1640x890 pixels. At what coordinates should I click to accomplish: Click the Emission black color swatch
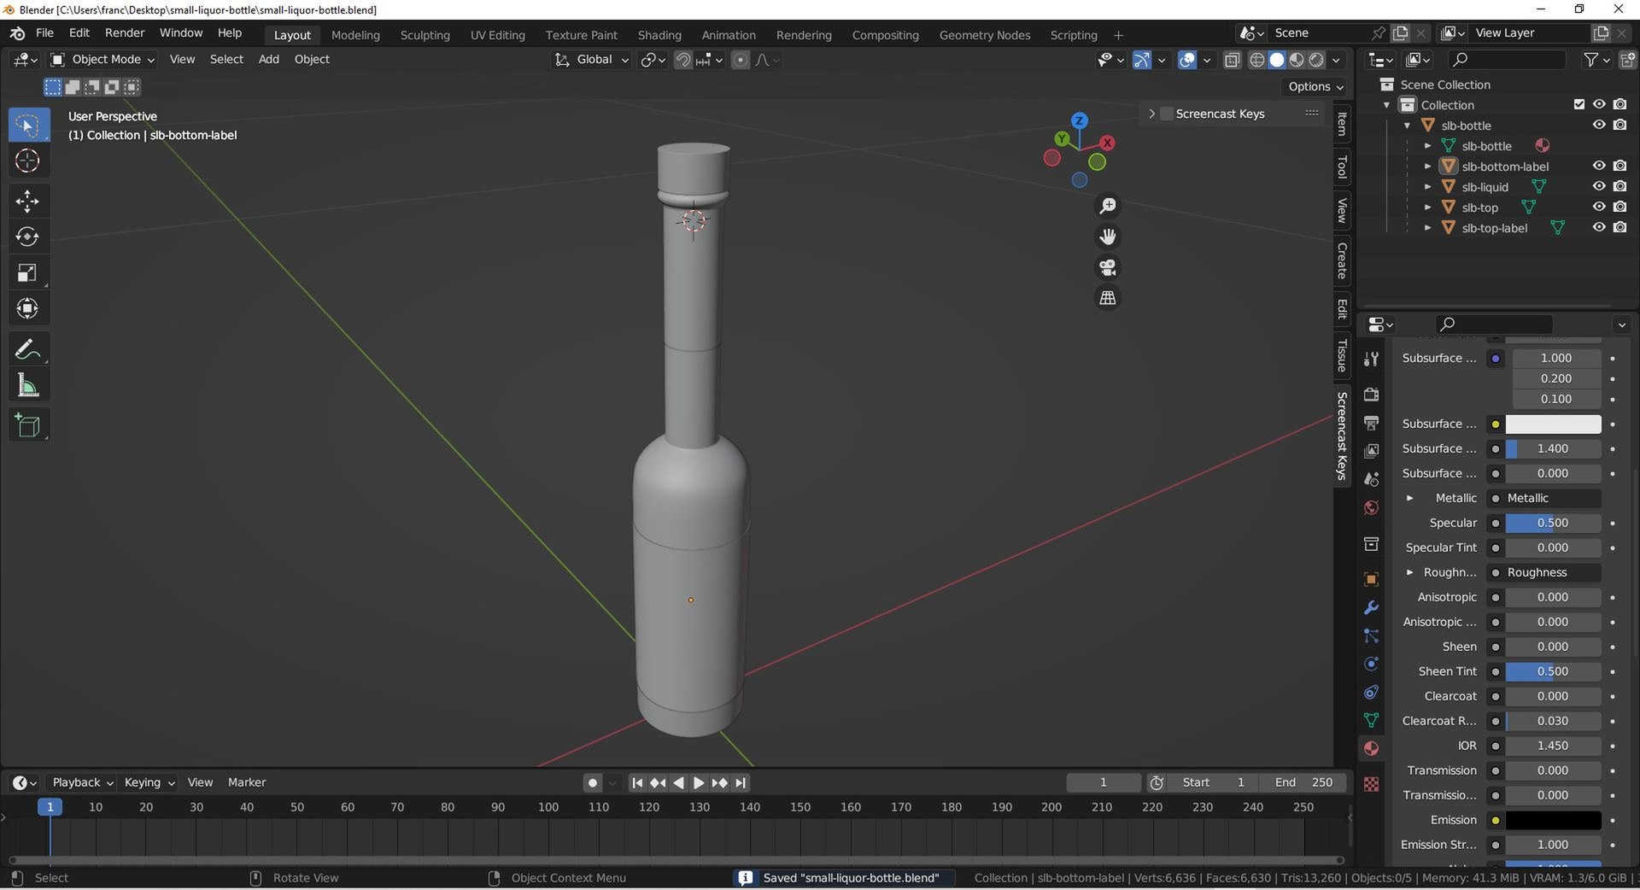(x=1553, y=820)
